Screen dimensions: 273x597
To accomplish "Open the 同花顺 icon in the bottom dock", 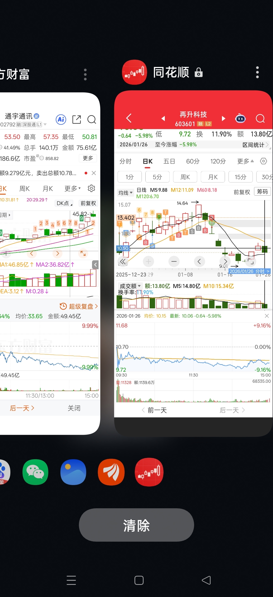I will [x=149, y=472].
